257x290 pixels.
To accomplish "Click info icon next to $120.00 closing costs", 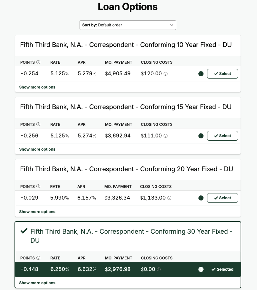I will pyautogui.click(x=166, y=74).
